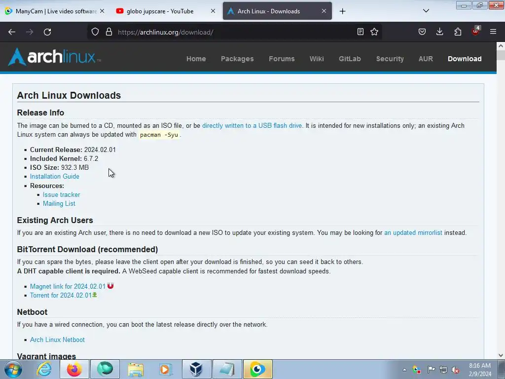This screenshot has height=379, width=505.
Task: Open the Action Center flag tray icon
Action: [431, 369]
